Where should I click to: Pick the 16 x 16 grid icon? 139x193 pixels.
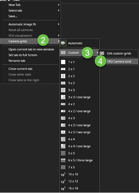[x=63, y=189]
